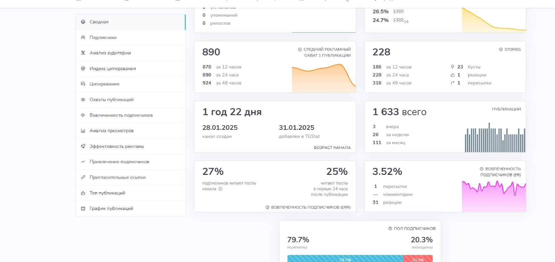Click the Сводная sidebar icon

point(83,22)
